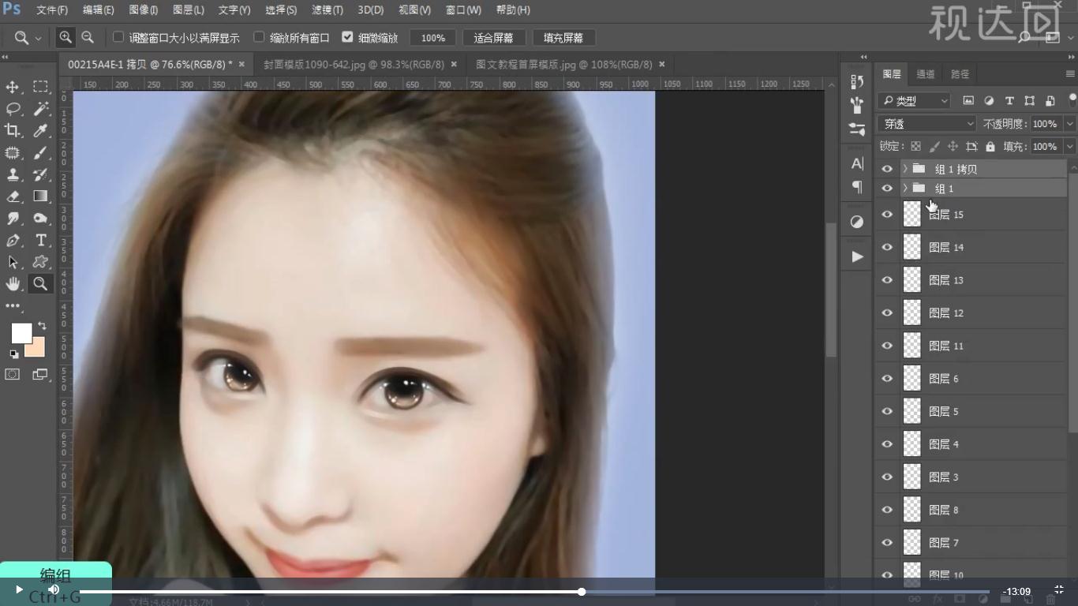Open the 填充 fill slider arrow
Image resolution: width=1078 pixels, height=606 pixels.
(1070, 147)
